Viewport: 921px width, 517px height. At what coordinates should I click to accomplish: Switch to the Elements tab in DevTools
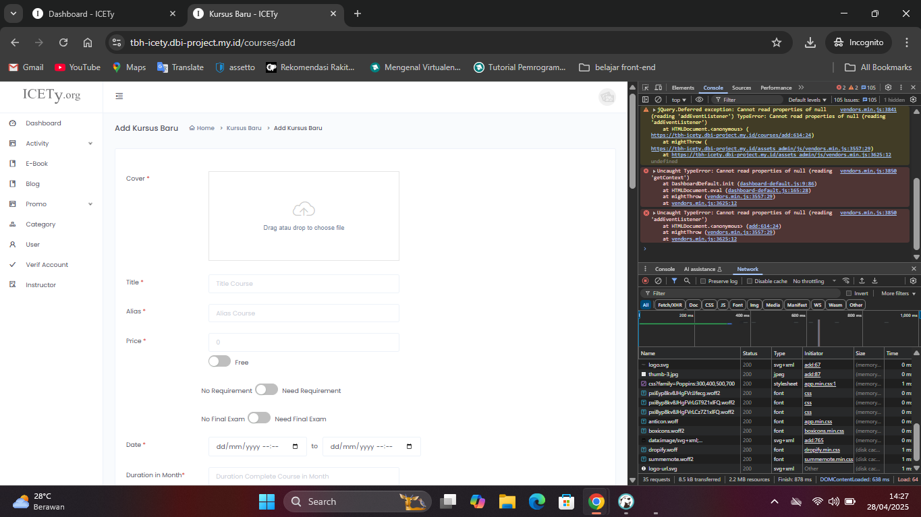point(682,88)
